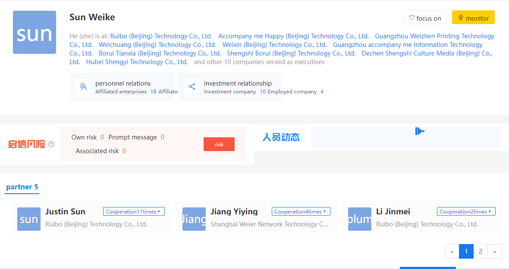Image resolution: width=509 pixels, height=269 pixels.
Task: Click the monitor button
Action: click(x=473, y=18)
